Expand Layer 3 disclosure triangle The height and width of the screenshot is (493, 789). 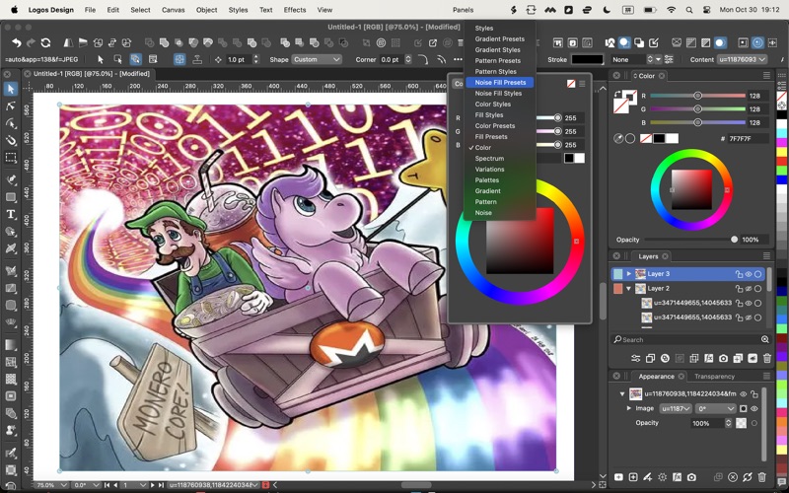point(628,274)
